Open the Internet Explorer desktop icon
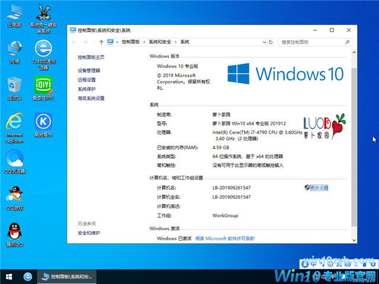 (14, 128)
